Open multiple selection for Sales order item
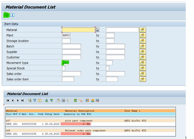Image resolution: width=194 pixels, height=139 pixels. coord(142,79)
